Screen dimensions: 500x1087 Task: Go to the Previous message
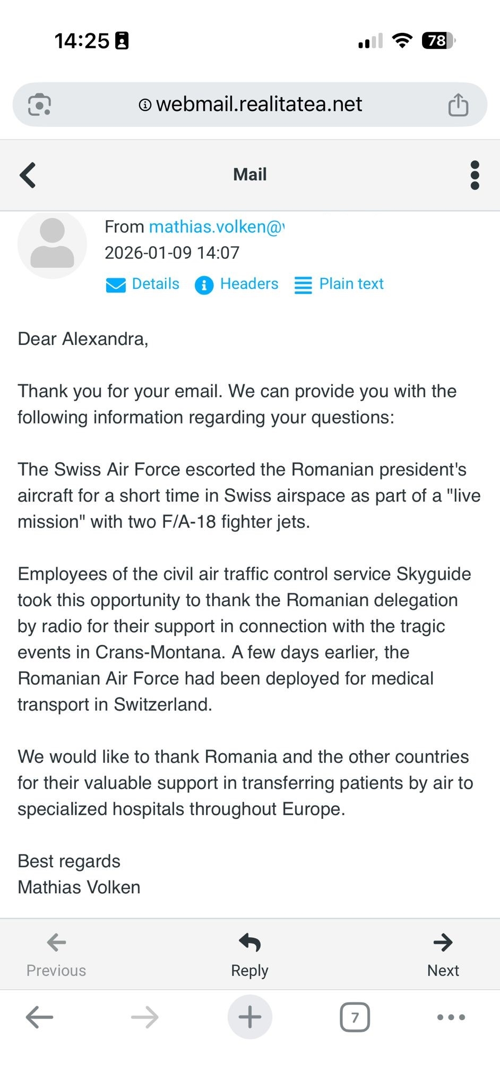(56, 954)
